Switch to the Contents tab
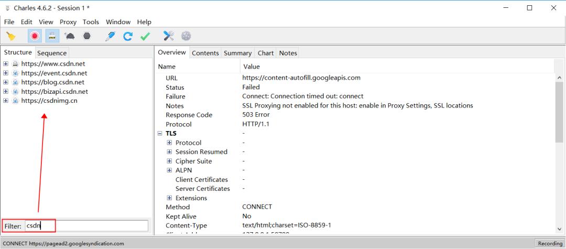Image resolution: width=566 pixels, height=249 pixels. [205, 53]
